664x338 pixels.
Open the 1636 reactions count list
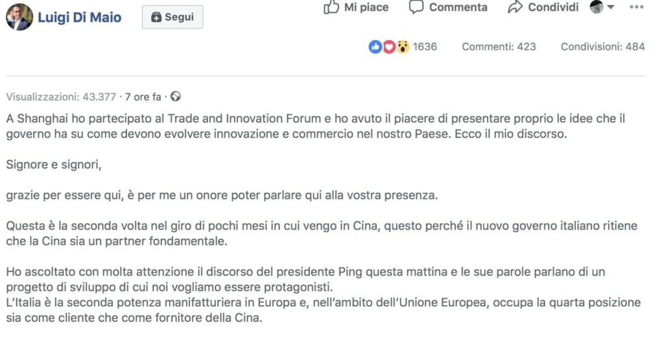click(425, 47)
